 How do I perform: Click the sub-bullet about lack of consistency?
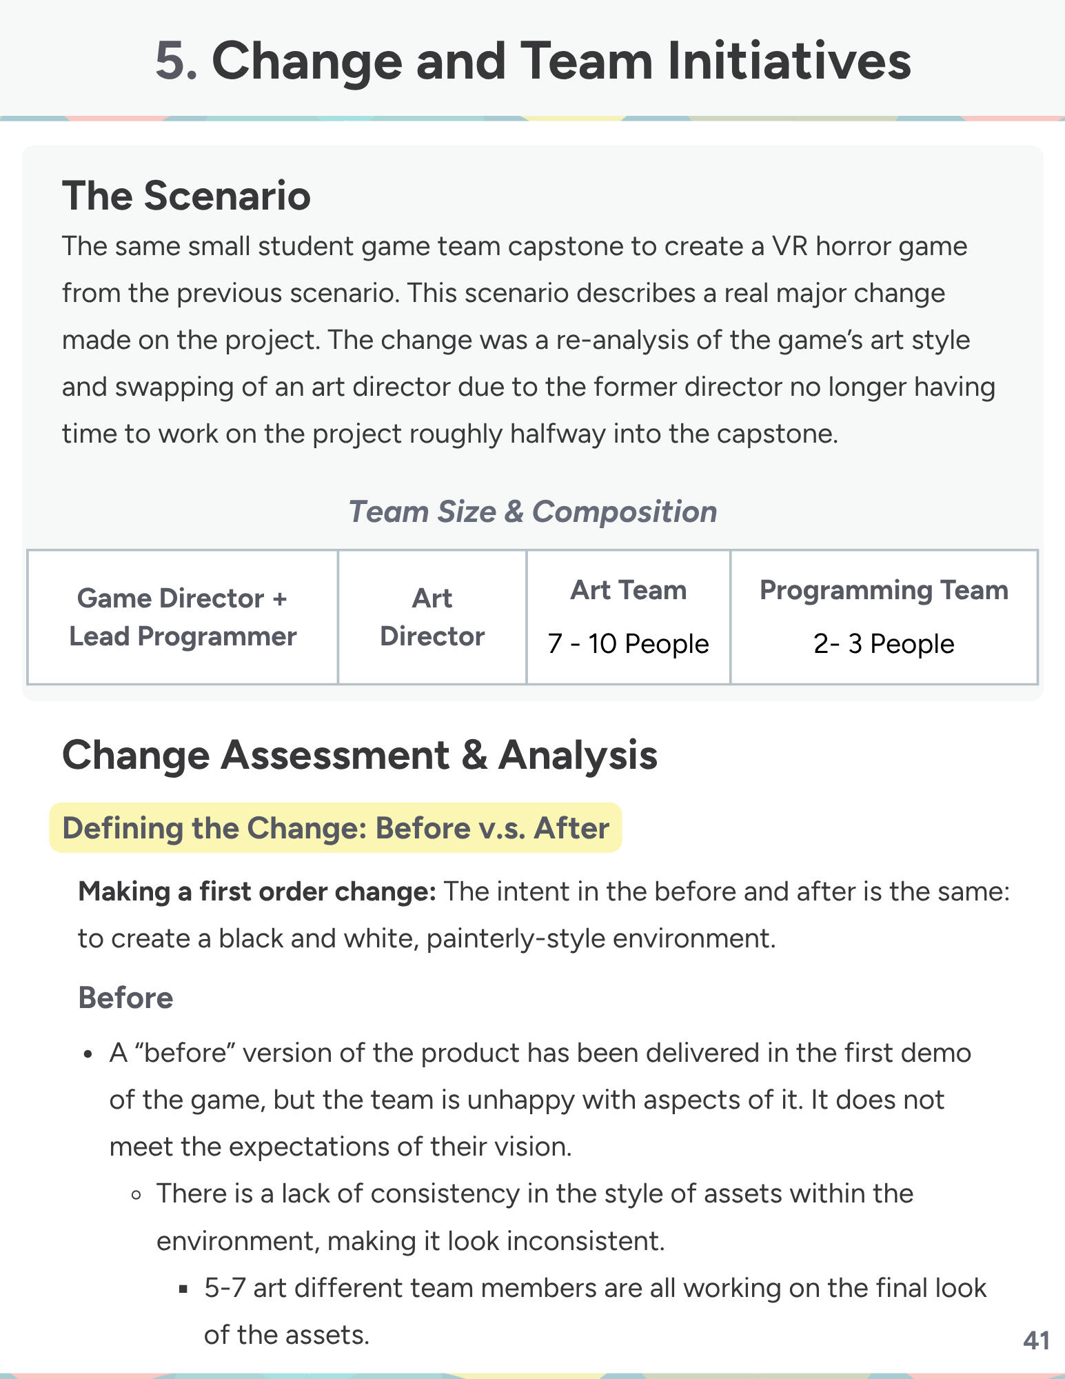click(x=535, y=1217)
